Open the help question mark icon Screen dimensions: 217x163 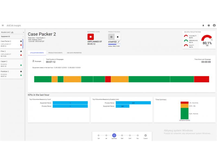(209, 26)
